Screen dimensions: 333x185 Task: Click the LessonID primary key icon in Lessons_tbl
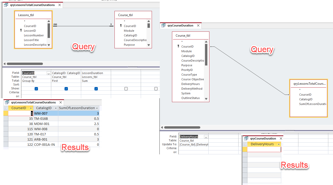coord(21,30)
